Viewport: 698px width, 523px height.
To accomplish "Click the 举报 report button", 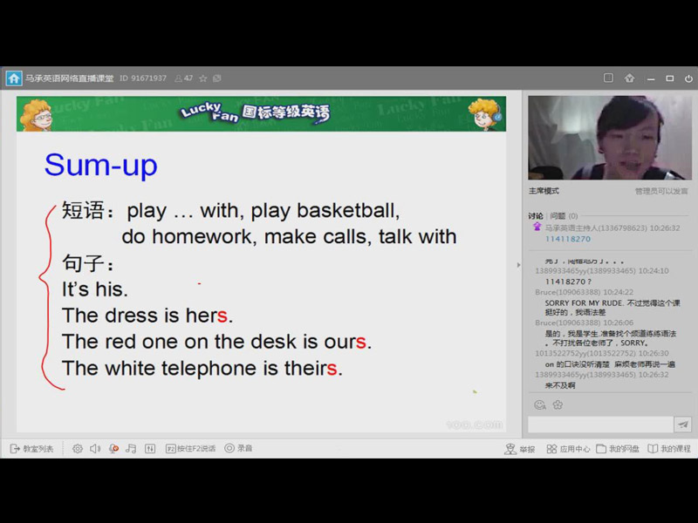I will 520,449.
